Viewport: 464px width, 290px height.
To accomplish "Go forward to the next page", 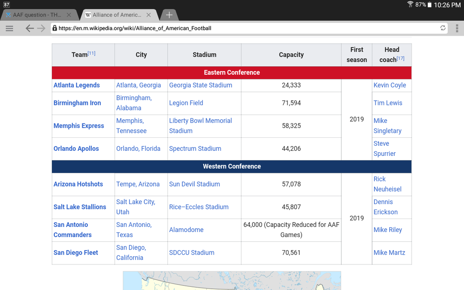I will (41, 28).
